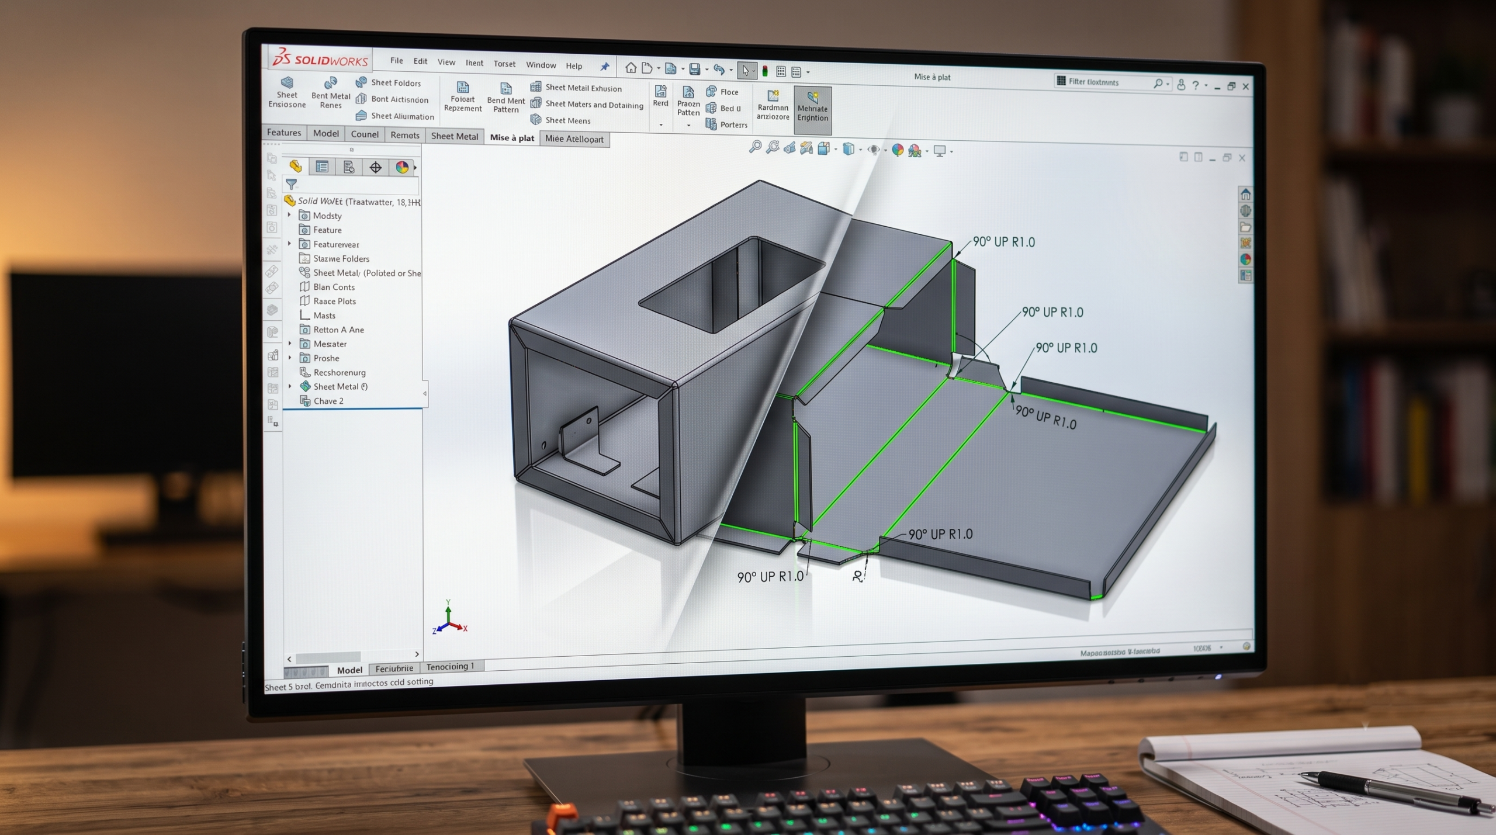Select Retton A Ane in the tree
The width and height of the screenshot is (1496, 835).
(x=332, y=329)
